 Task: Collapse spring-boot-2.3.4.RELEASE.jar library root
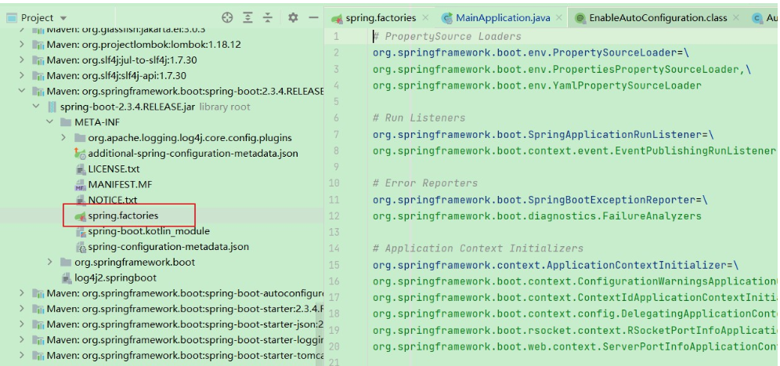[x=35, y=107]
